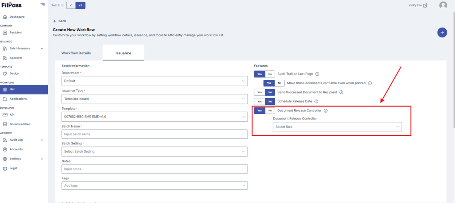The width and height of the screenshot is (455, 203).
Task: Focus the Notes input field
Action: point(154,169)
